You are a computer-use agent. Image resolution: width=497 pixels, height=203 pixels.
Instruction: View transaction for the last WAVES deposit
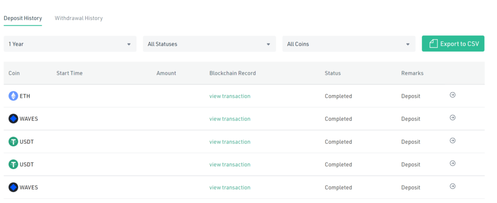coord(230,187)
